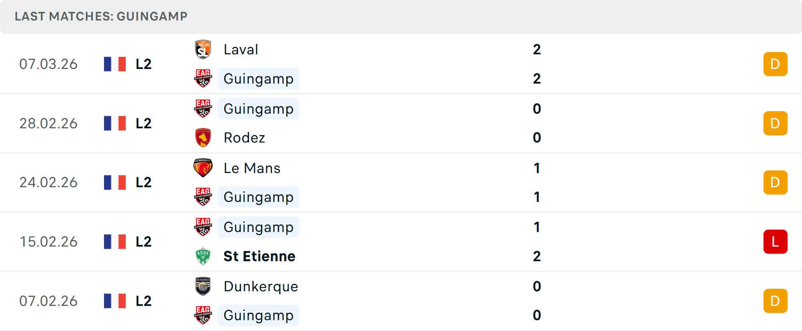Viewport: 802px width, 331px height.
Task: Select the Guingamp EAG logo in the Laval match
Action: (203, 78)
